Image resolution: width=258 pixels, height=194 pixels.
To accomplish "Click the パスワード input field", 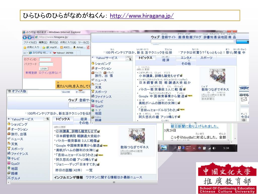I will tap(46, 64).
